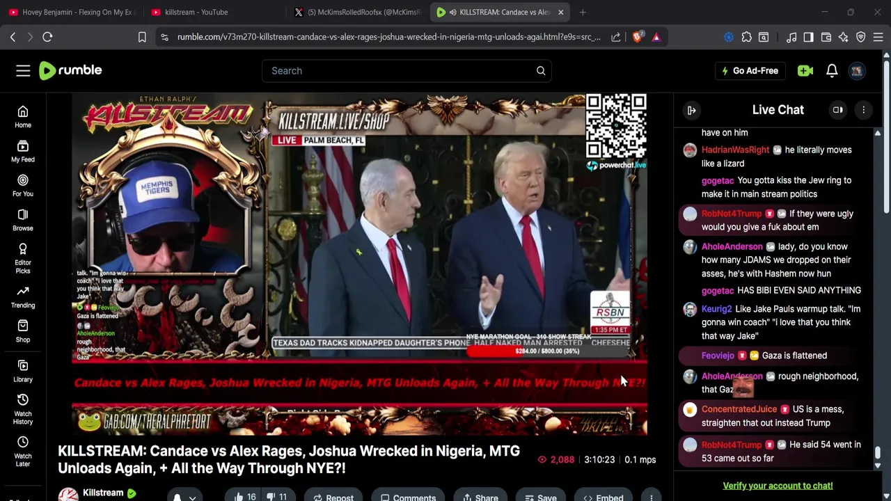The width and height of the screenshot is (891, 501).
Task: Open the music note playlist icon
Action: click(x=791, y=37)
